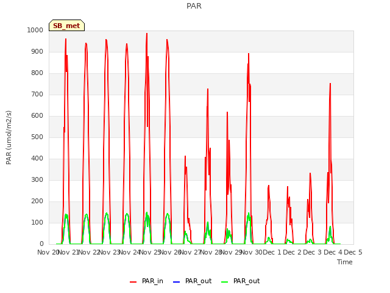Click the 600 y-axis tick label

pyautogui.click(x=37, y=115)
